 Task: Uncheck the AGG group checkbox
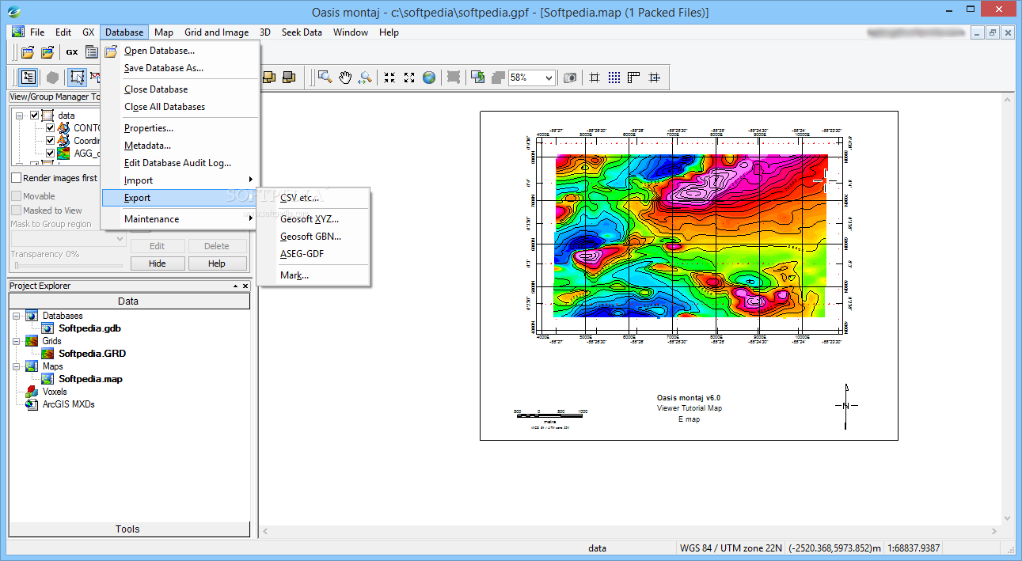tap(50, 154)
